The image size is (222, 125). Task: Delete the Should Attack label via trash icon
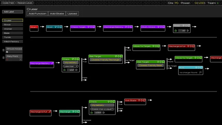tap(4, 50)
